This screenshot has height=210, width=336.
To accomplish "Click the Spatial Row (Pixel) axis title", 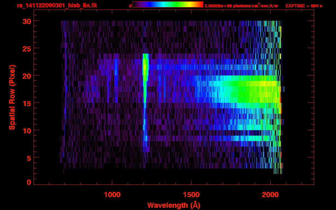I will [12, 97].
